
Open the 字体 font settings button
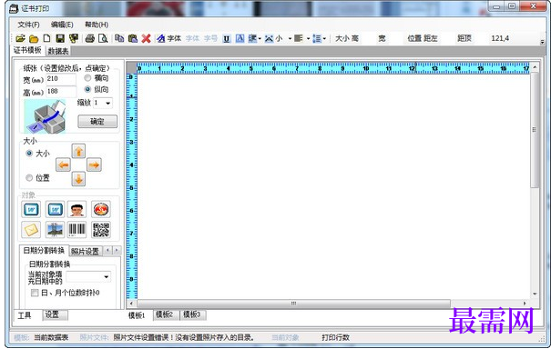point(169,38)
